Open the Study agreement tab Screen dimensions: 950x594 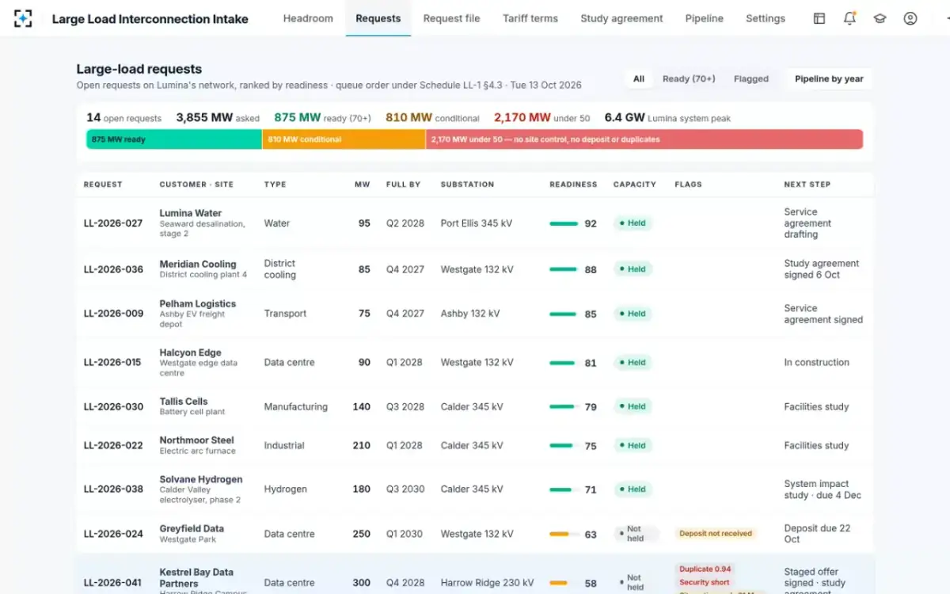[x=621, y=18]
